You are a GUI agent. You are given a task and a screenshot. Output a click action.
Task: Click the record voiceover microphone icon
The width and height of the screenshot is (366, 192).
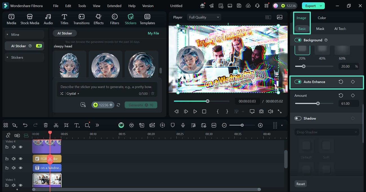click(x=183, y=125)
